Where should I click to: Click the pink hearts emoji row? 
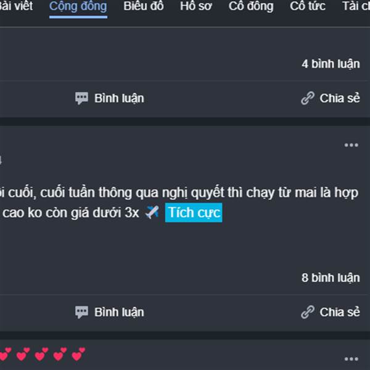click(43, 354)
